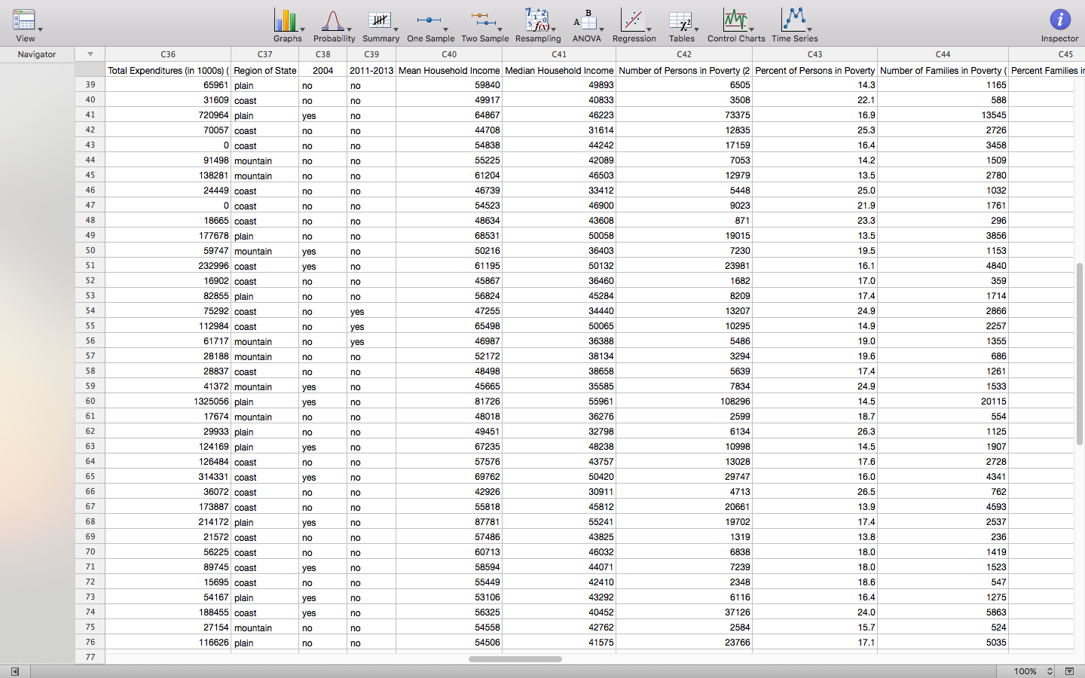Select the cell with value 20115
The height and width of the screenshot is (678, 1085).
tap(943, 402)
